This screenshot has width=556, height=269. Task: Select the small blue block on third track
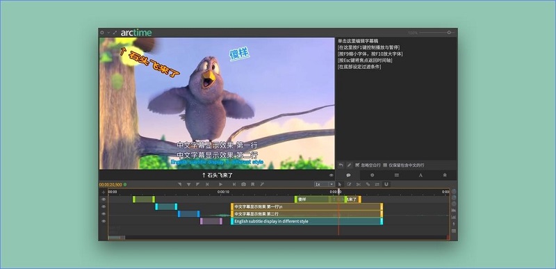click(188, 213)
